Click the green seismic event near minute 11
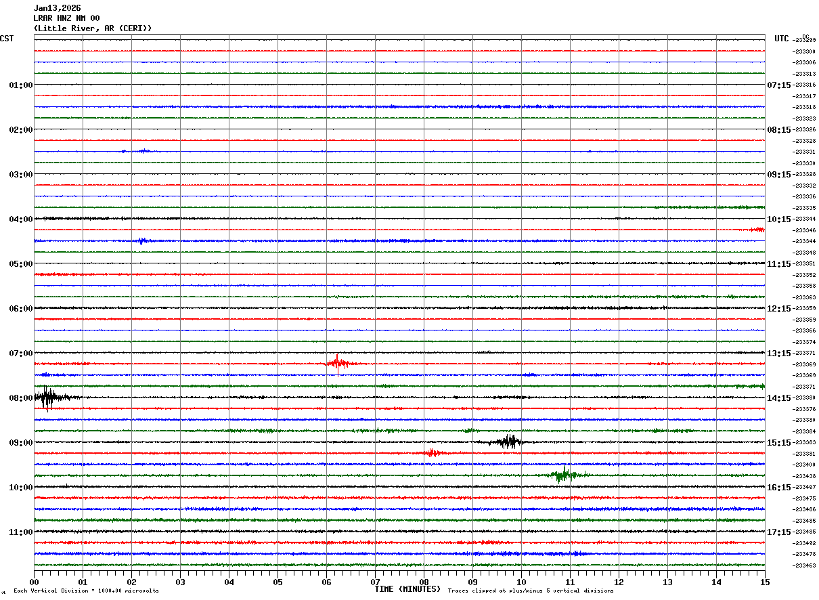819x600 pixels. (565, 475)
